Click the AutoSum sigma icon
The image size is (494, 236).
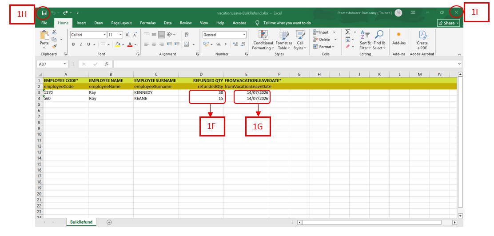347,32
